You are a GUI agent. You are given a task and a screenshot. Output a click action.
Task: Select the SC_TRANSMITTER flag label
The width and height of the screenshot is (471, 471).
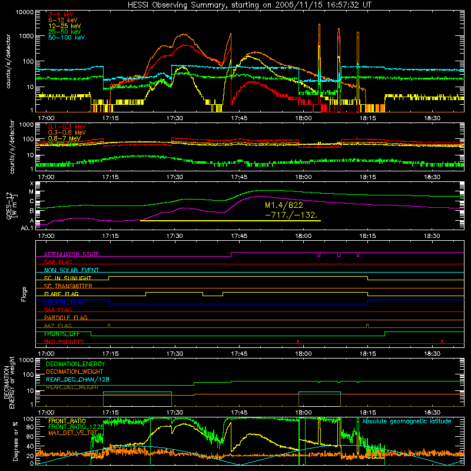click(68, 286)
